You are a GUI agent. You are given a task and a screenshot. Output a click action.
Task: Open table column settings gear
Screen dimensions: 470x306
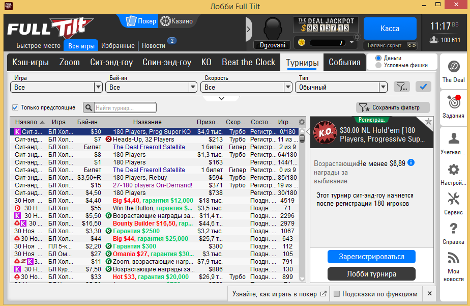point(302,122)
